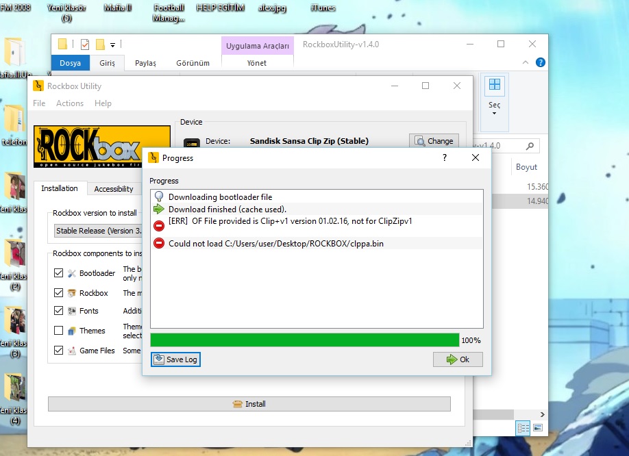629x456 pixels.
Task: Select the Yeni klasör (2) desktop folder
Action: (14, 264)
